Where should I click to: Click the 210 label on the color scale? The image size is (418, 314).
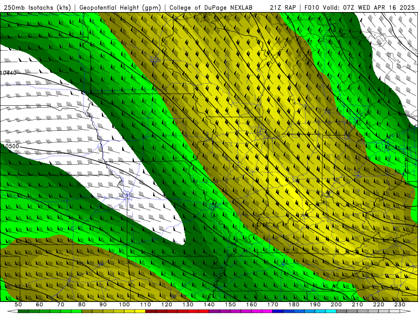pyautogui.click(x=357, y=305)
